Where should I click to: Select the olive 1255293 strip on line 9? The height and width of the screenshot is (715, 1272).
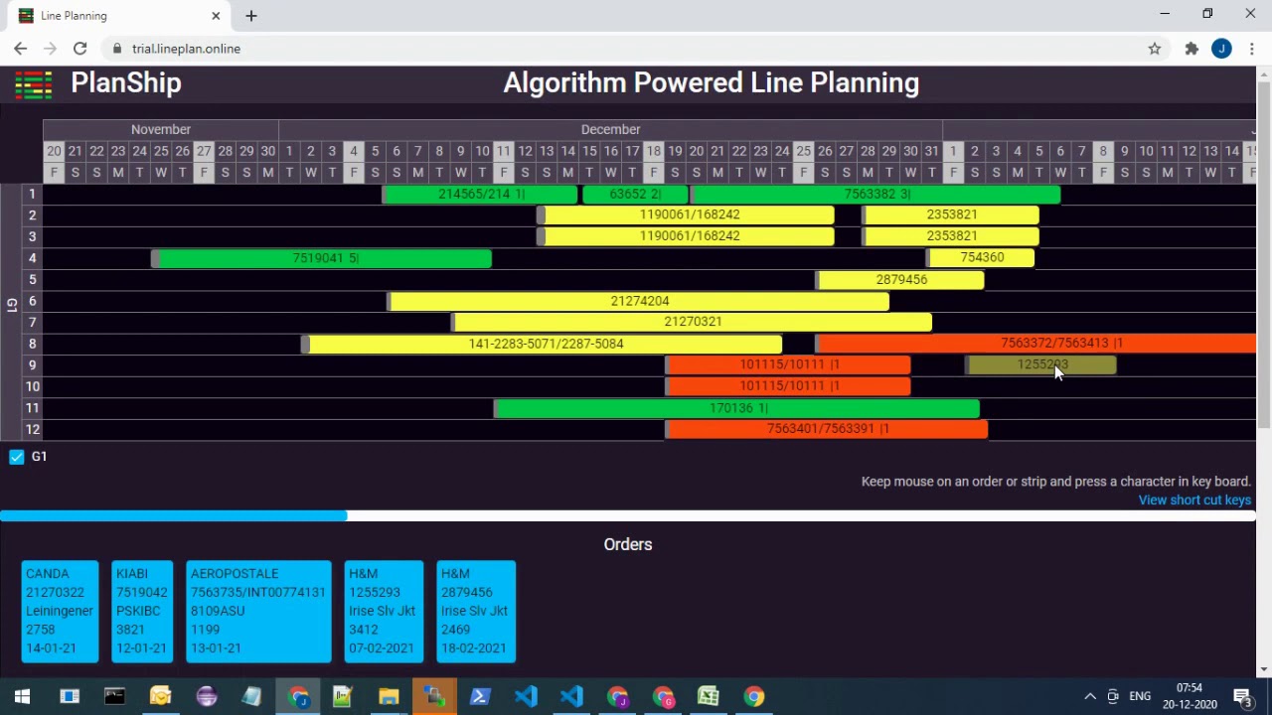coord(1040,365)
